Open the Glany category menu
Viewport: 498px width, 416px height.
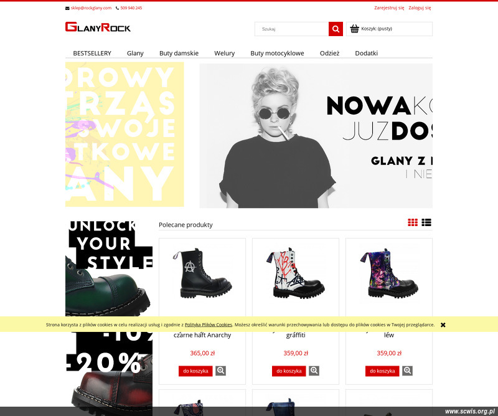(135, 53)
